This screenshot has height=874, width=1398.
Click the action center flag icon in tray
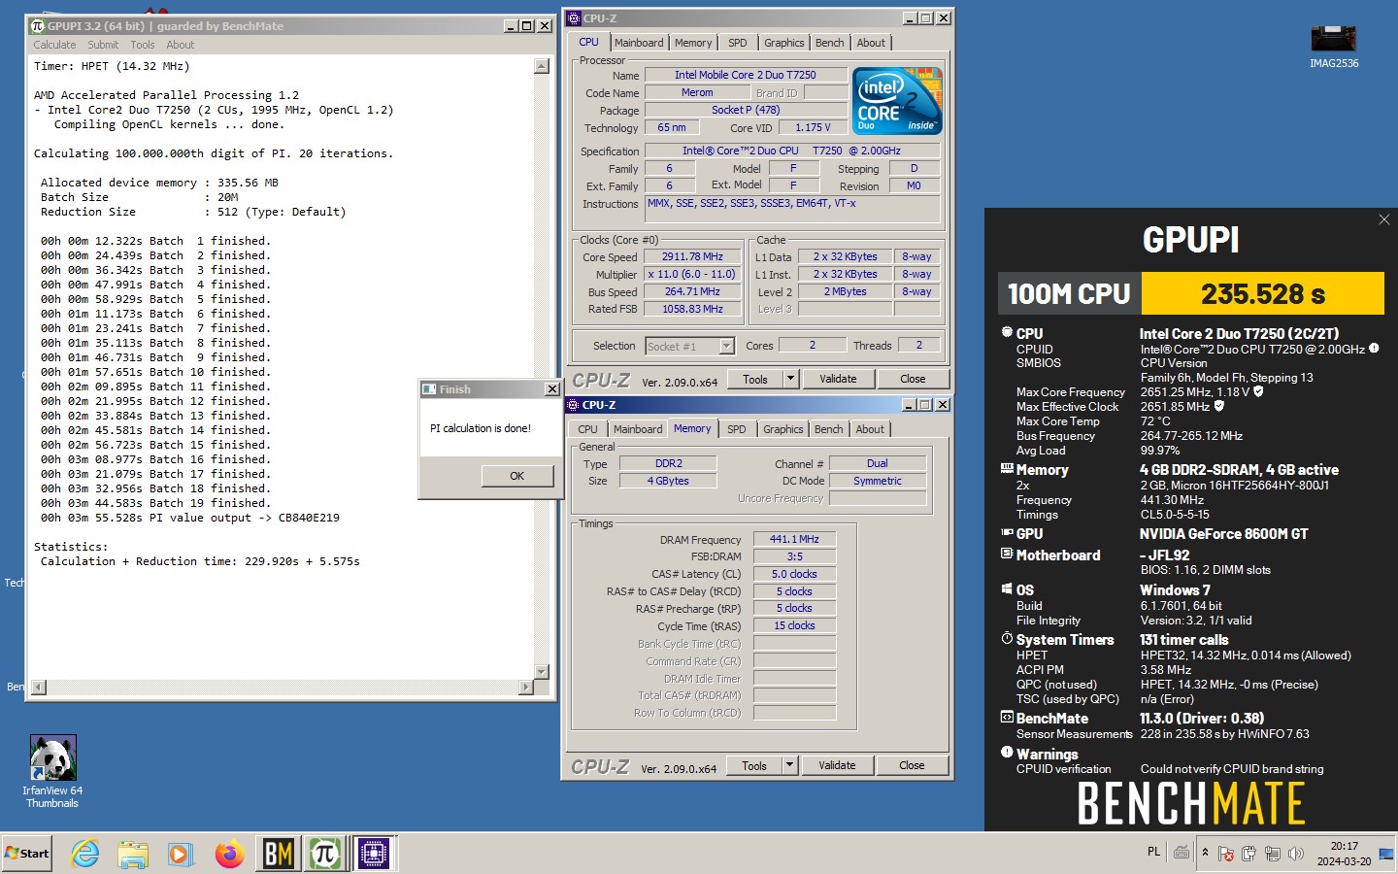(1225, 854)
